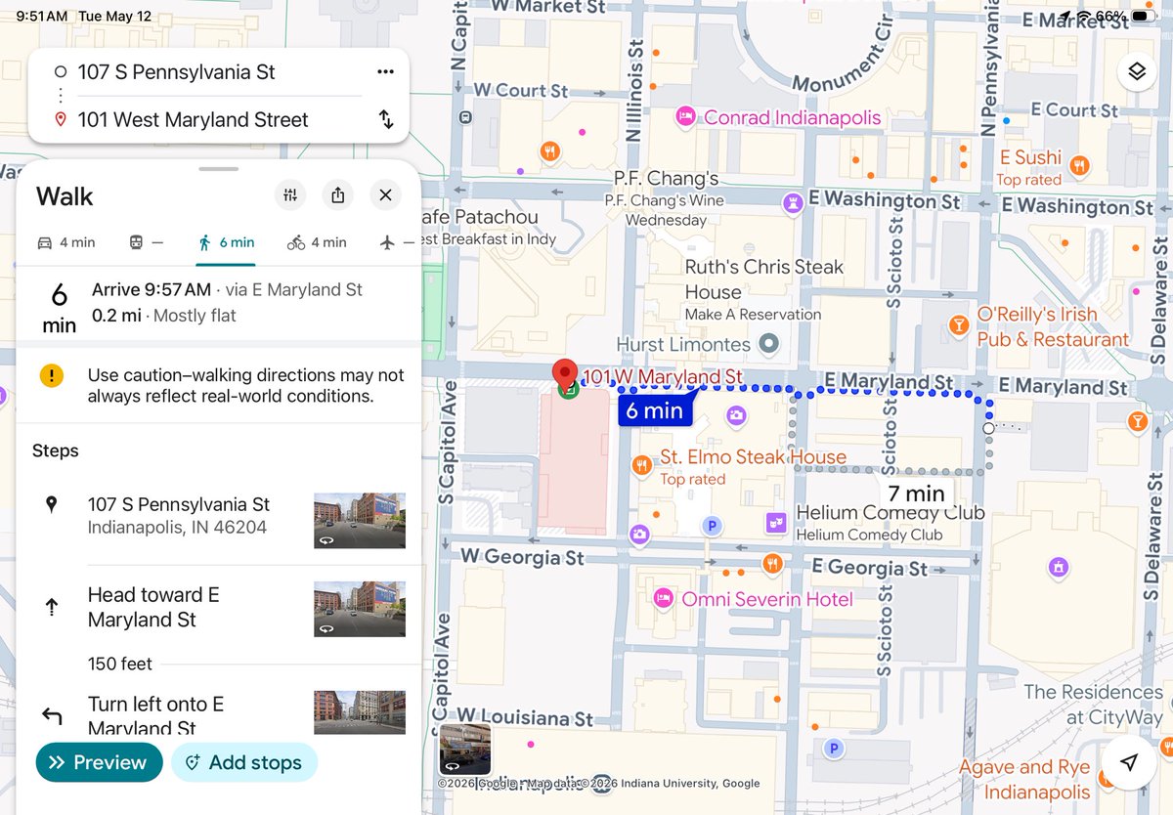Tap the battery indicator in status bar
Image resolution: width=1173 pixels, height=815 pixels.
(1144, 17)
